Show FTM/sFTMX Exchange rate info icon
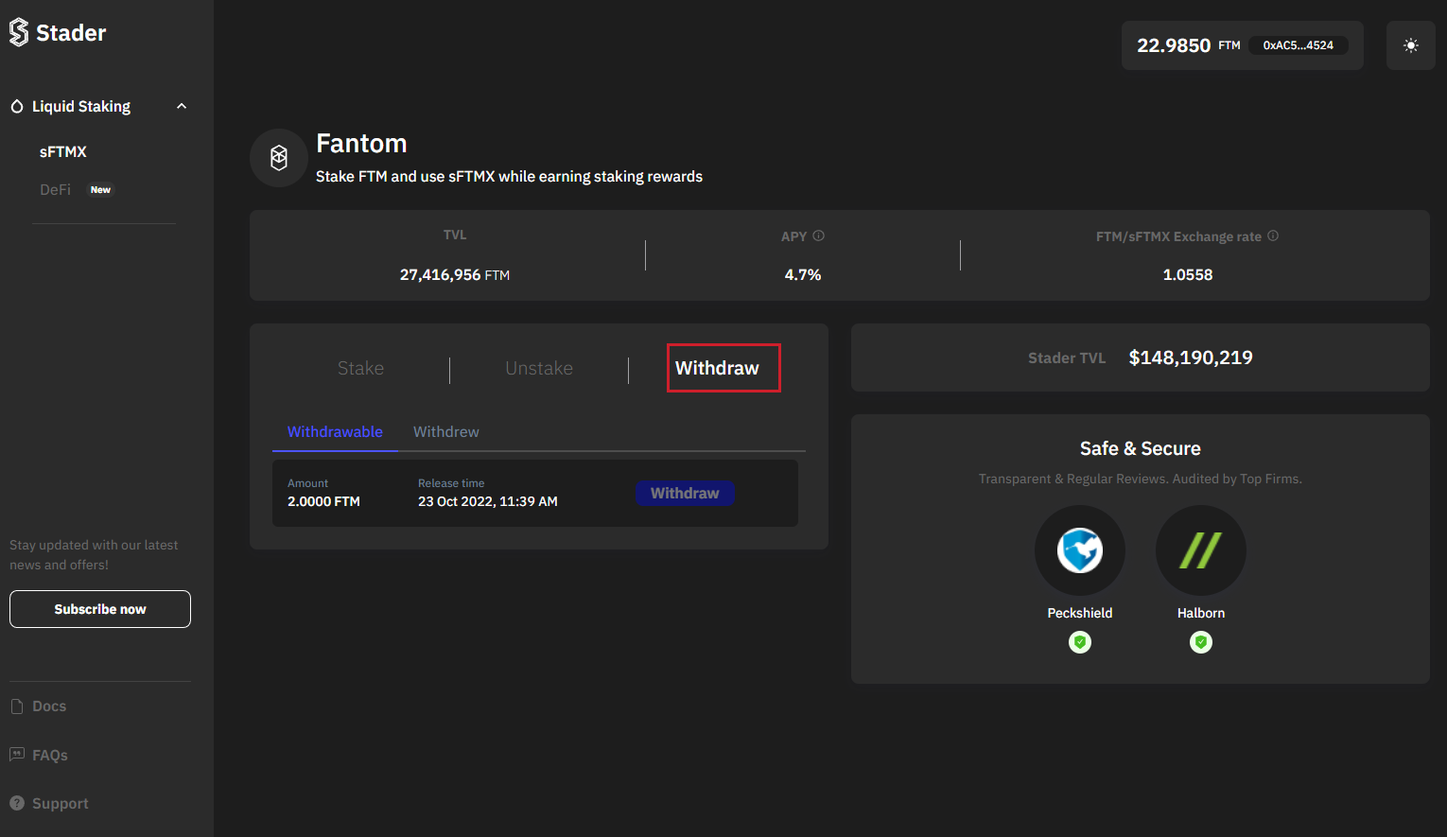This screenshot has width=1447, height=837. pos(1273,235)
